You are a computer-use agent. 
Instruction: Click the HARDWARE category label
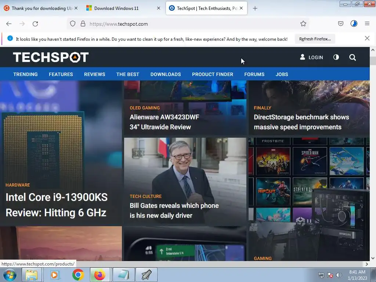point(18,185)
